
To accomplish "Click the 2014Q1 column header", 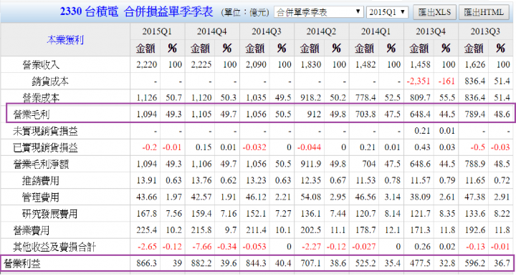I will [376, 31].
